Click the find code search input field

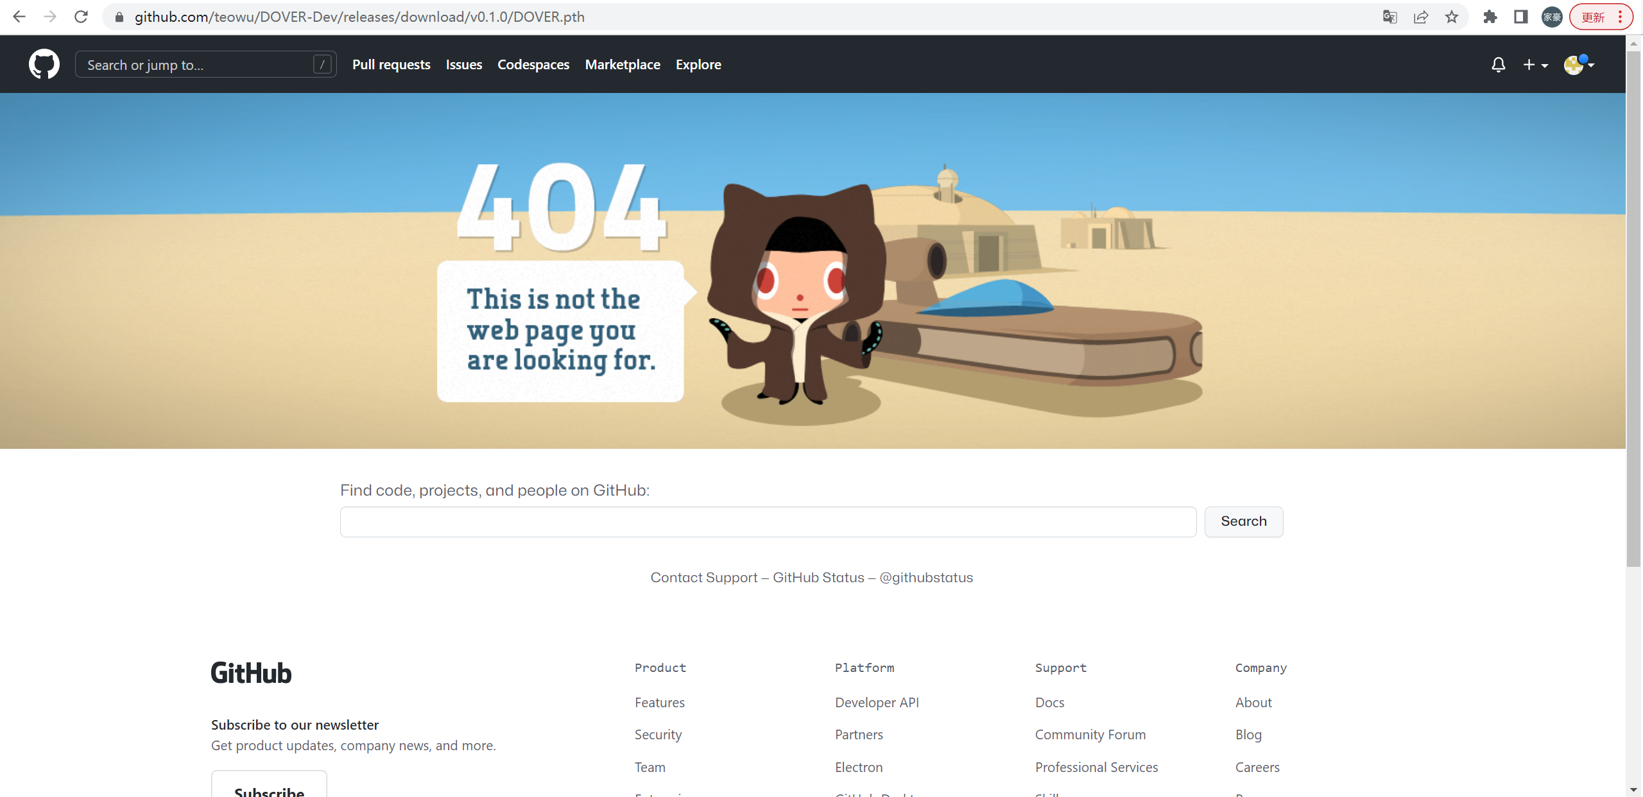tap(768, 521)
